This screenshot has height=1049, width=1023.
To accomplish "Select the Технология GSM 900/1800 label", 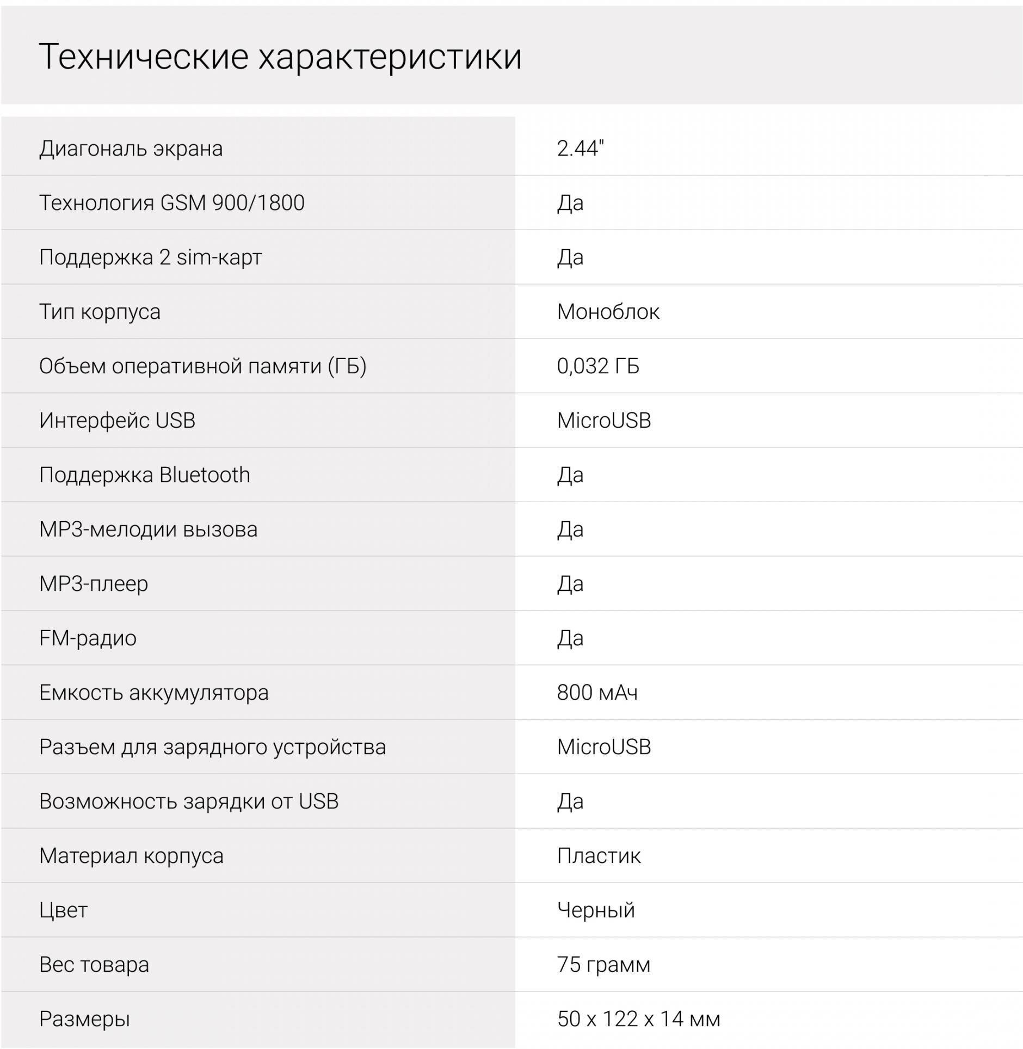I will (172, 203).
